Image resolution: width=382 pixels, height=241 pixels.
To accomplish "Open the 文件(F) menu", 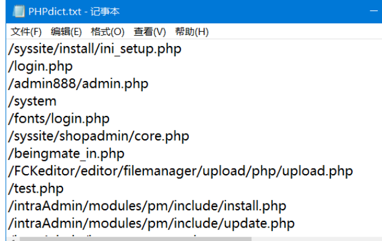I will 26,32.
